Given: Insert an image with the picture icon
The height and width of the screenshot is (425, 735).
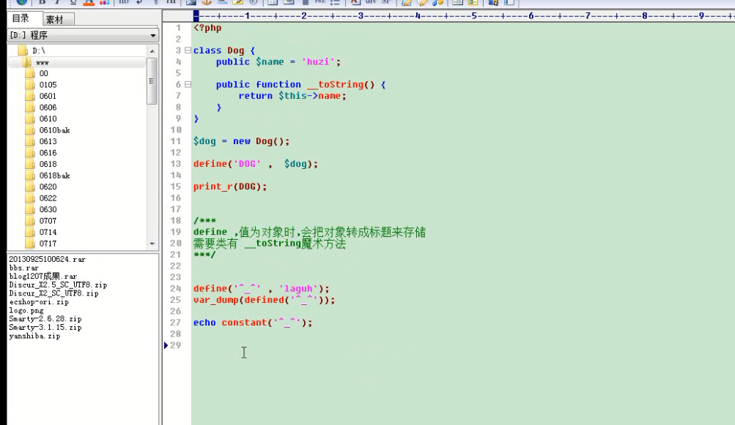Looking at the screenshot, I should [x=190, y=4].
